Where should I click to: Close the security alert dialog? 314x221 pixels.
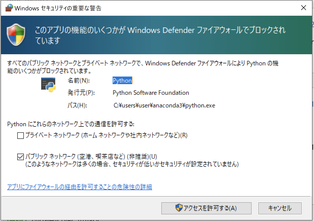pos(304,8)
